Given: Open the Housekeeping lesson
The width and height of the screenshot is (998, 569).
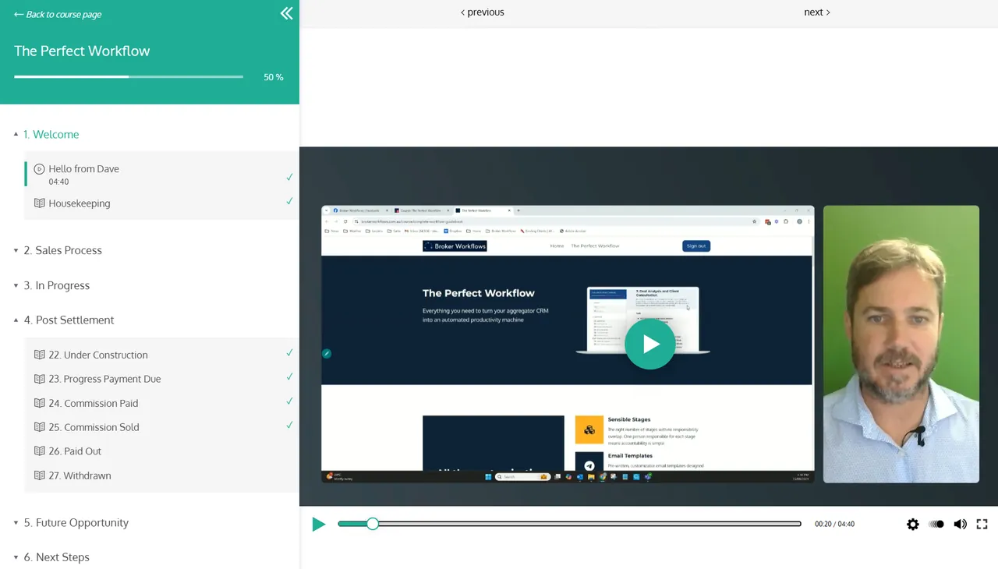Looking at the screenshot, I should (161, 203).
